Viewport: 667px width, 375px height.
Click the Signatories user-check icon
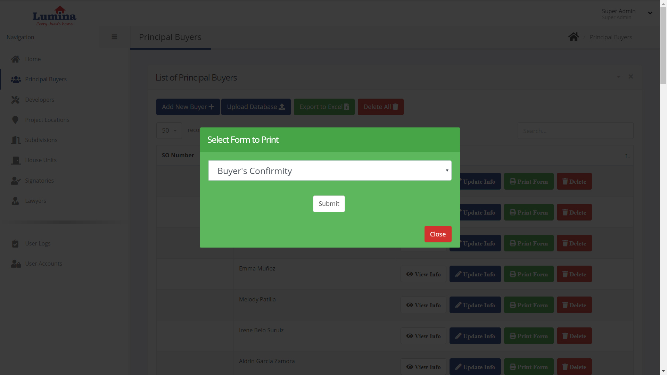click(15, 181)
